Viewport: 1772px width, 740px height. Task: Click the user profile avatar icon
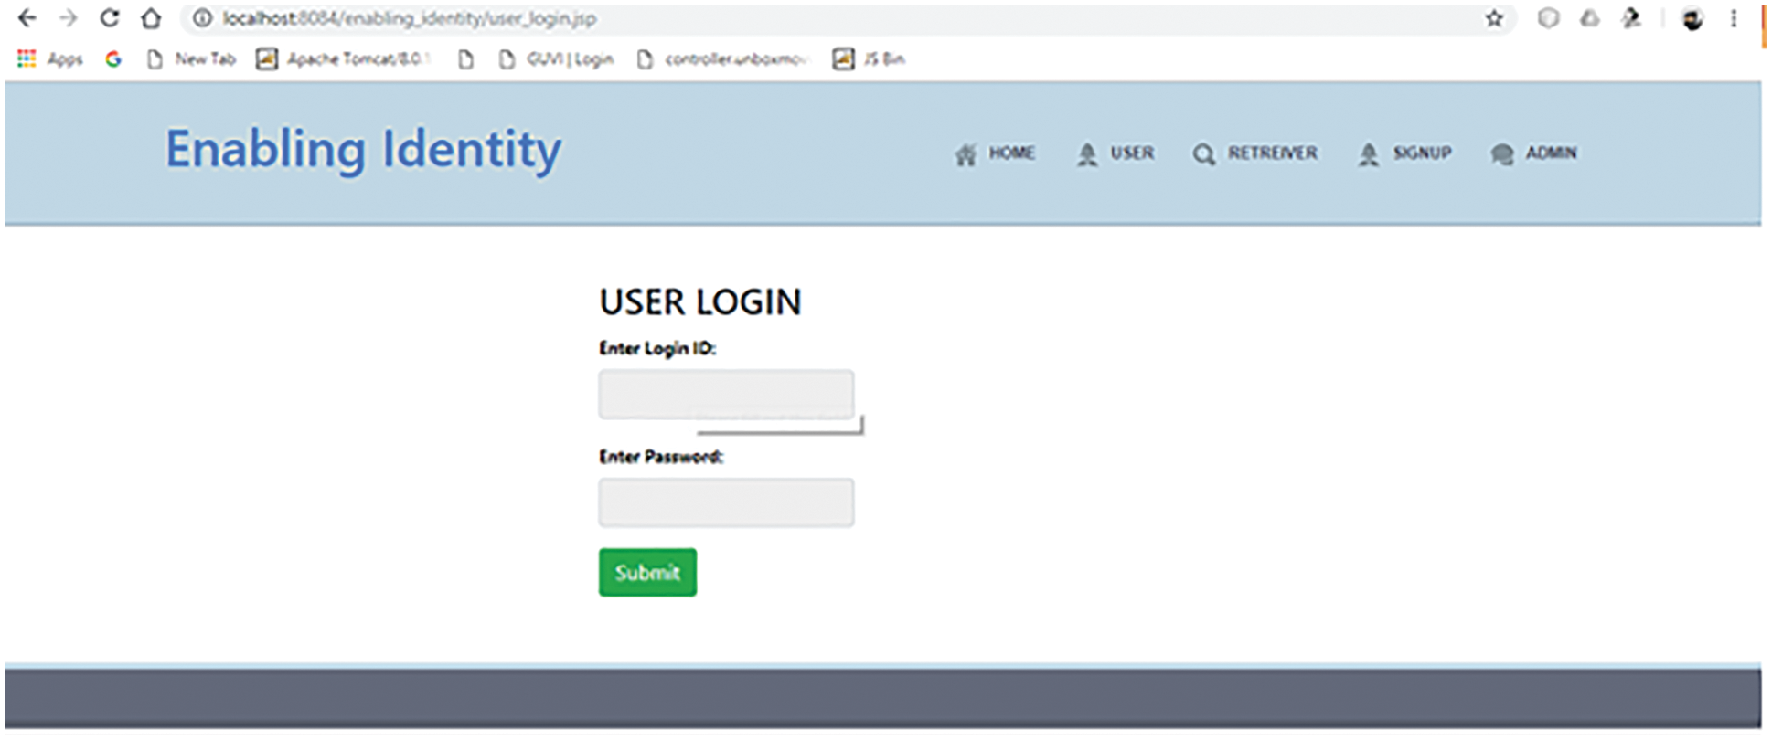(1692, 19)
